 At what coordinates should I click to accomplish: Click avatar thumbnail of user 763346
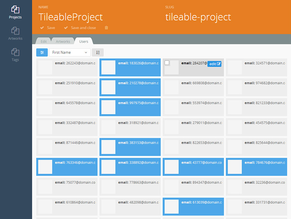point(45,167)
